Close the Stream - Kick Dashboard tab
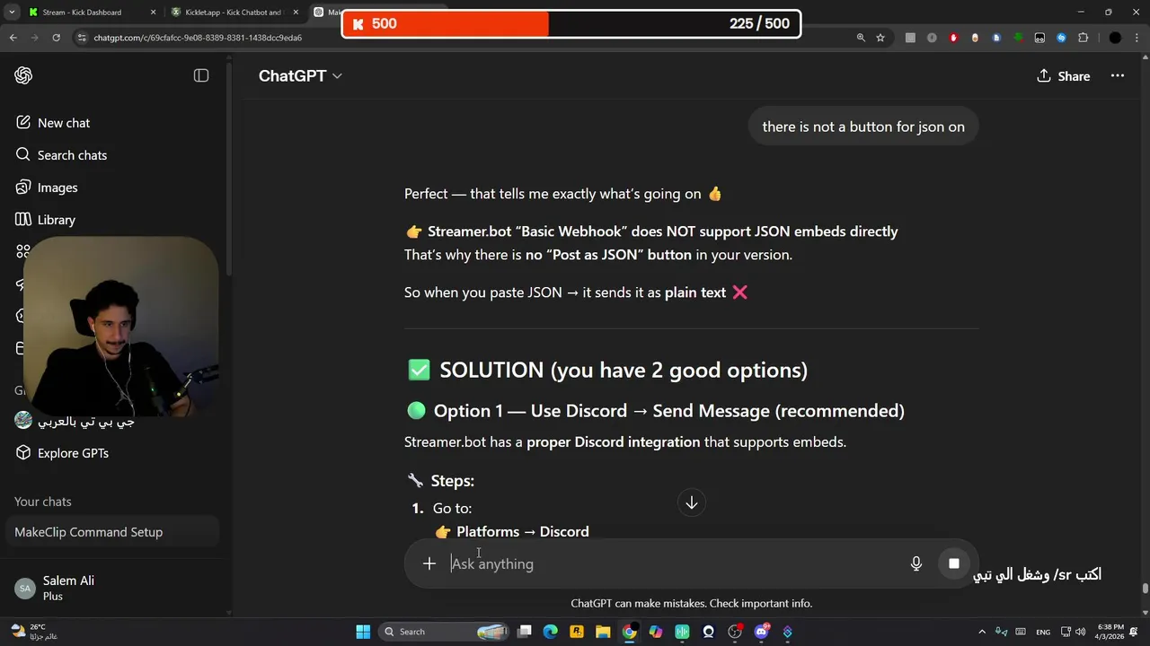The height and width of the screenshot is (646, 1150). 153,13
